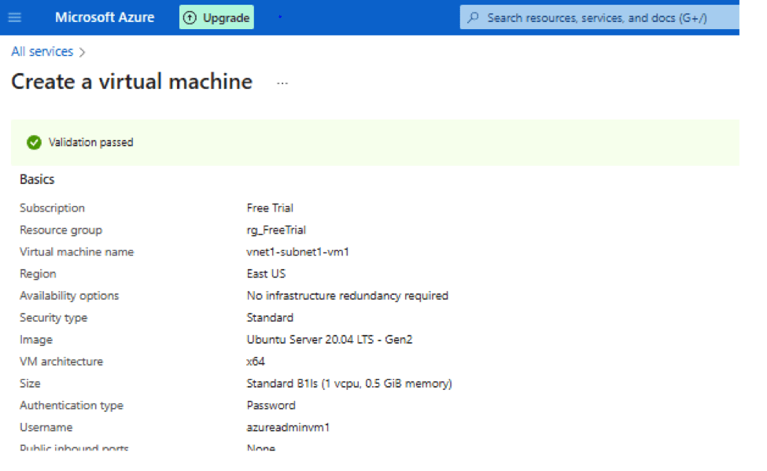
Task: Open the ellipsis menu beside Create a virtual machine
Action: (x=282, y=83)
